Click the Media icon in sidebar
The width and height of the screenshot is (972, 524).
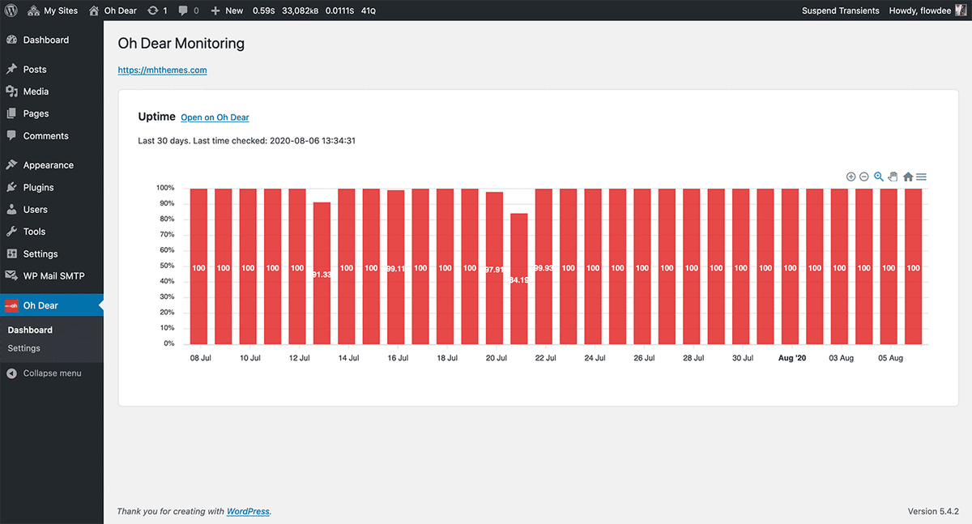pos(11,92)
